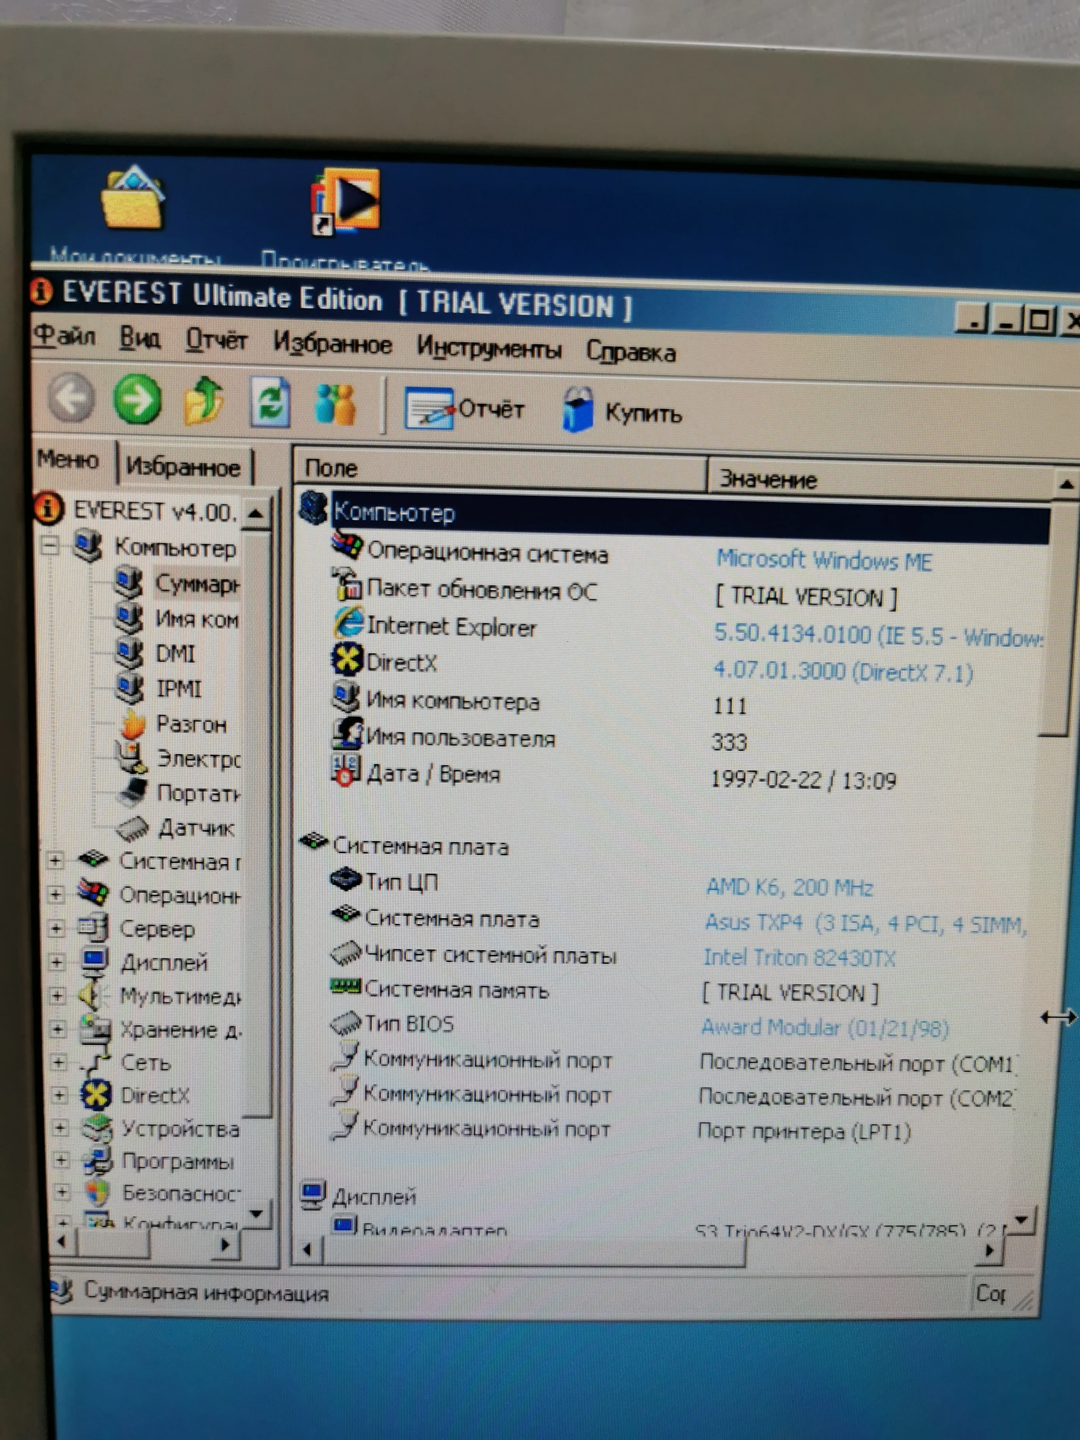Select the DMI item in tree

(x=175, y=654)
